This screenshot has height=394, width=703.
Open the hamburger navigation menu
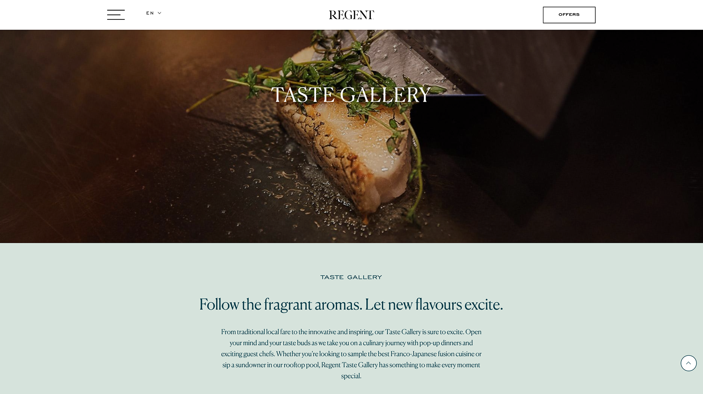coord(116,15)
